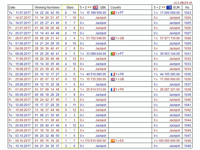Select the Winning Numbers column header
This screenshot has height=150, width=200.
point(47,7)
